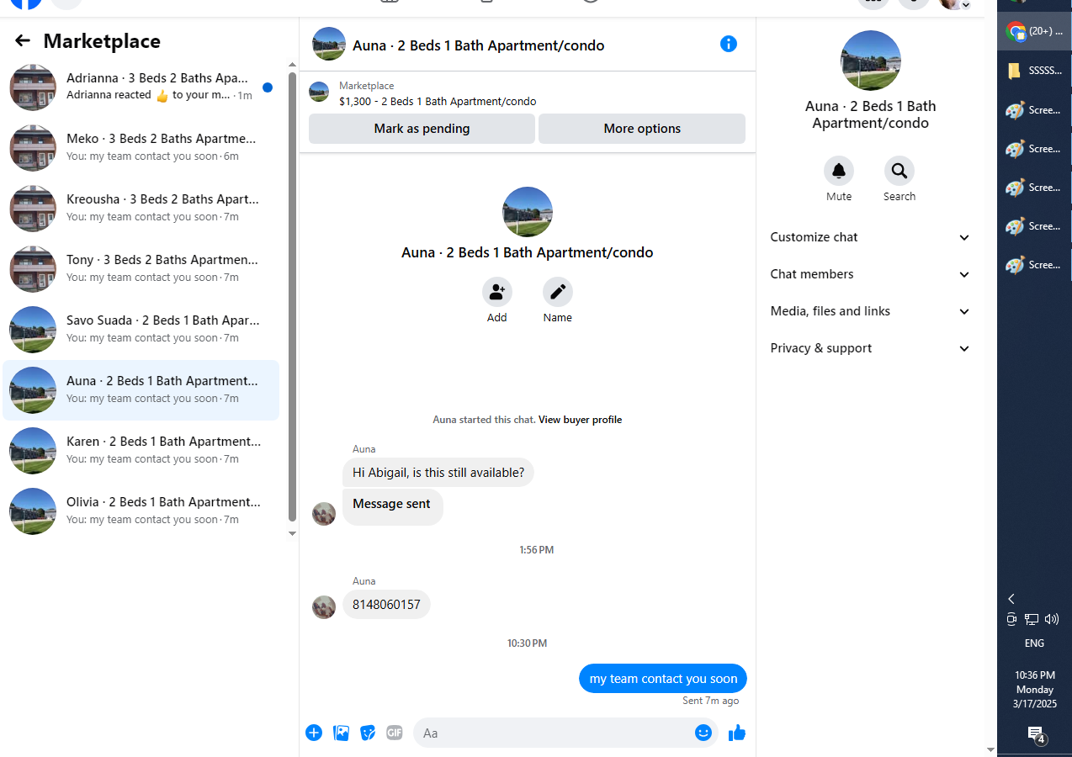The image size is (1072, 757).
Task: Show hidden tray icons chevron
Action: coord(1011,599)
